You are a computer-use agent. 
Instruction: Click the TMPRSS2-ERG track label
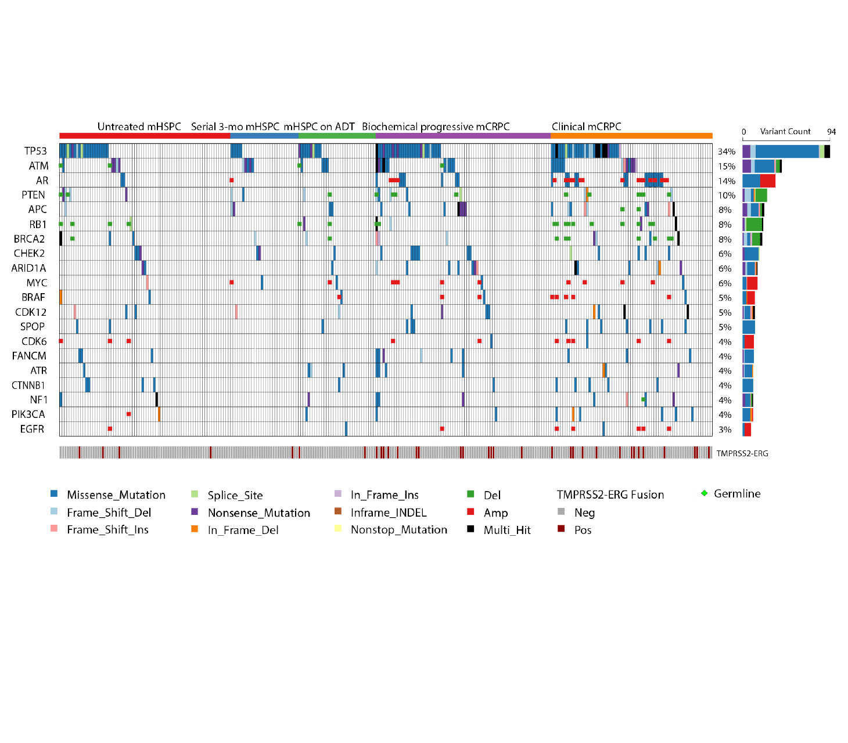(742, 453)
